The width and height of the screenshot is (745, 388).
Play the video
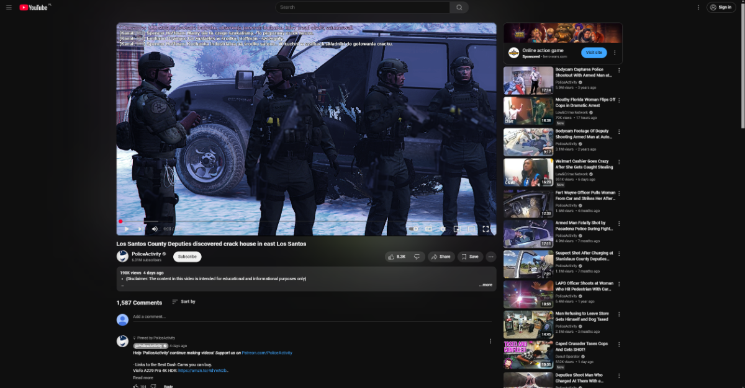[x=127, y=229]
